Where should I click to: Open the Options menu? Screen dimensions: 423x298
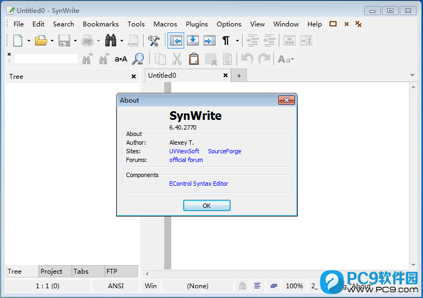pyautogui.click(x=229, y=24)
